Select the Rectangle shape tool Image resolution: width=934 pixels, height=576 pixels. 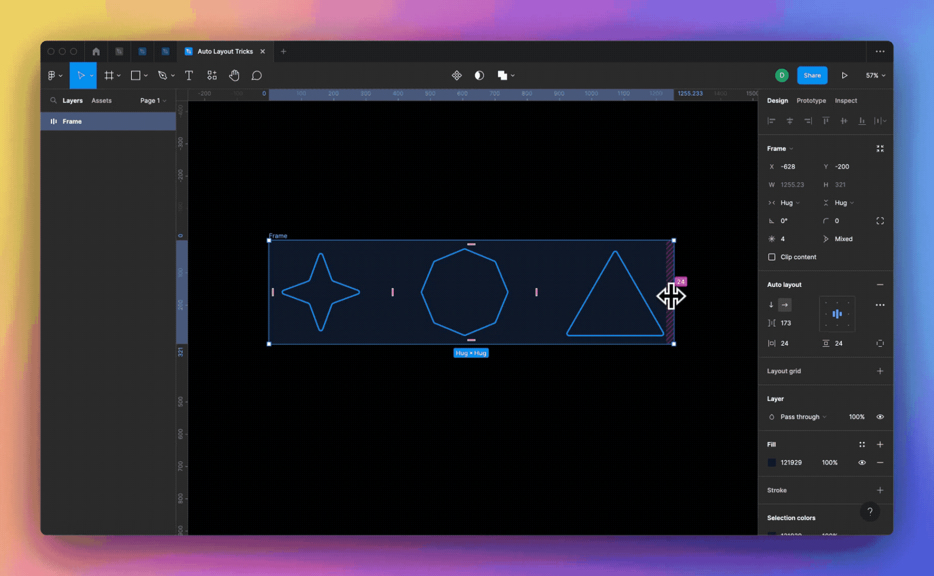point(135,76)
